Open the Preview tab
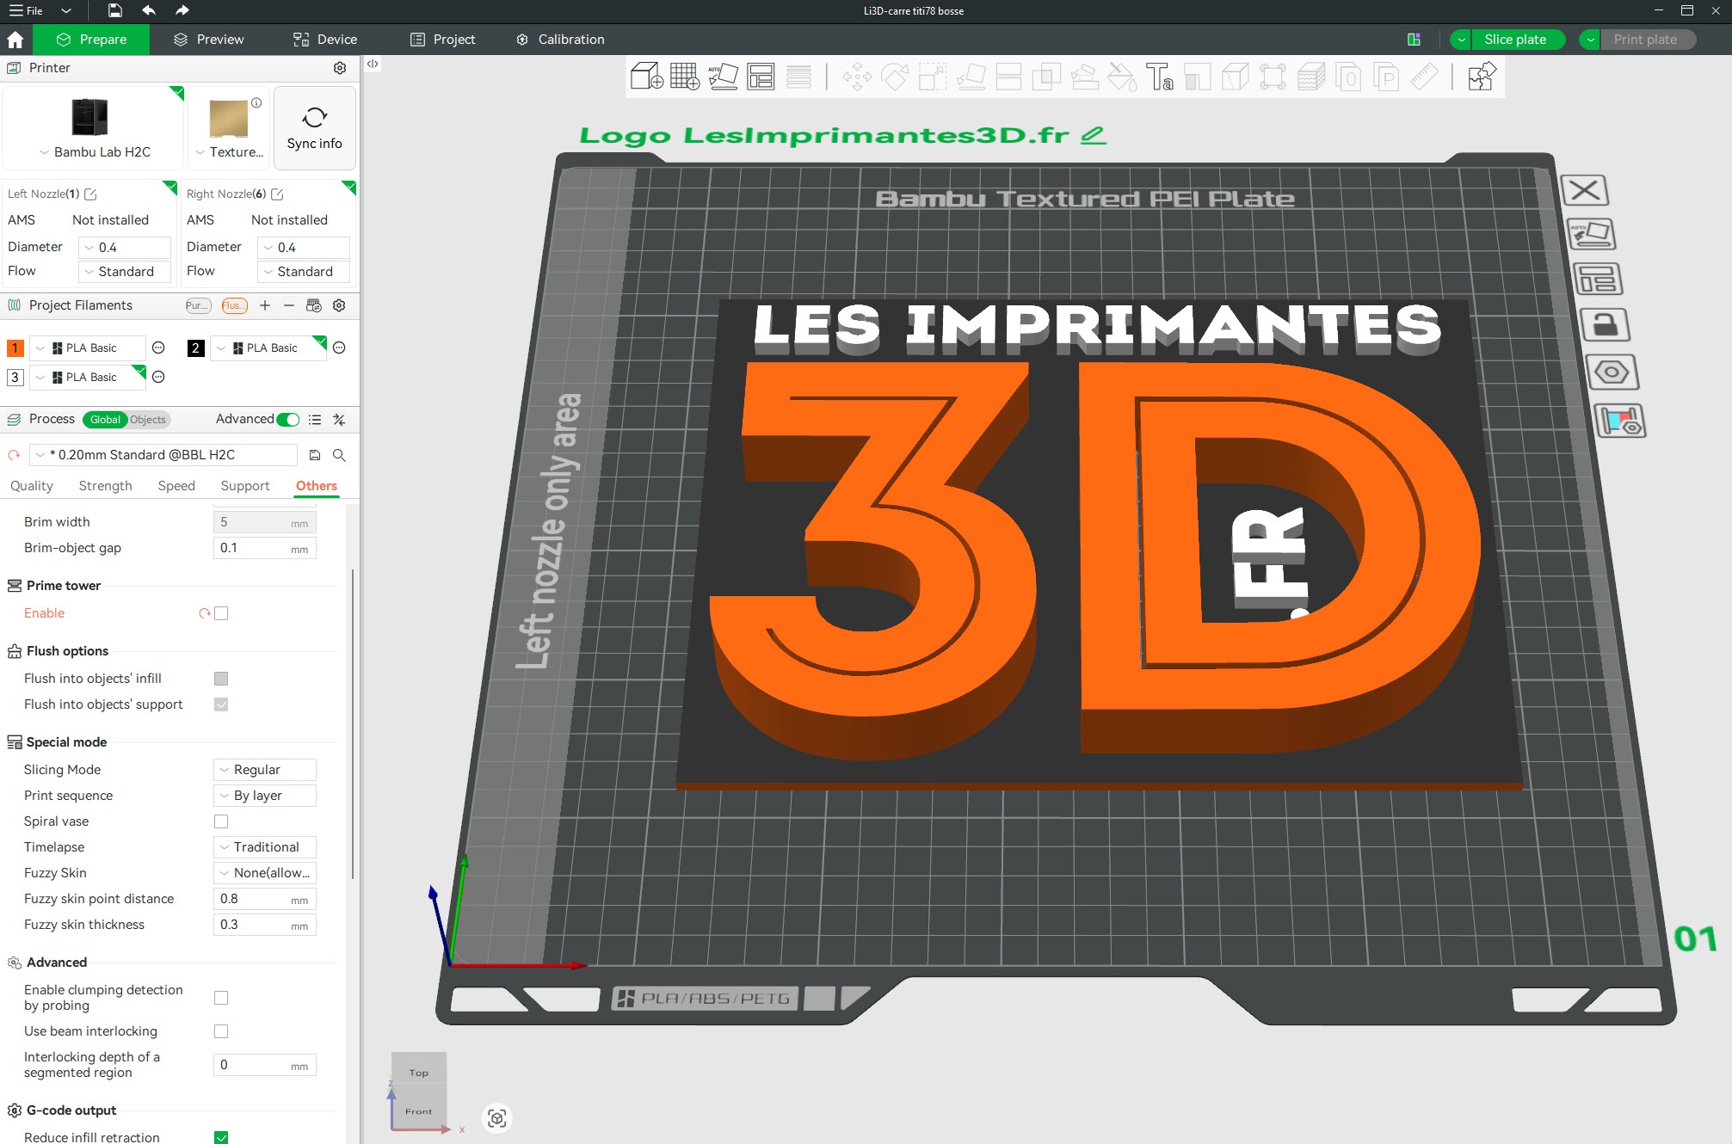This screenshot has width=1732, height=1144. point(208,40)
